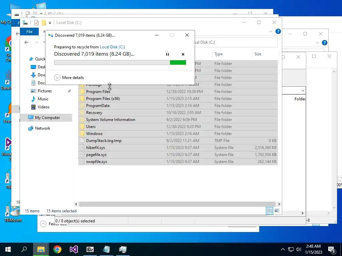The width and height of the screenshot is (342, 256).
Task: Open the Action Center notifications
Action: tap(332, 250)
